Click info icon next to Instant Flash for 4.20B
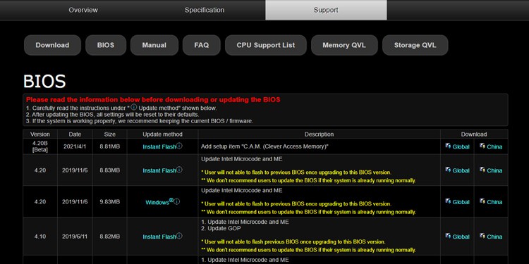The image size is (529, 264). click(x=179, y=146)
